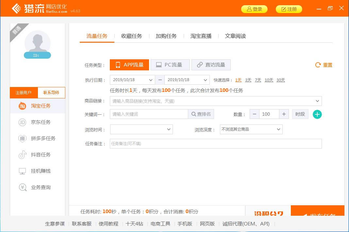Focus the 关键词一 input field
The height and width of the screenshot is (232, 349).
[149, 114]
